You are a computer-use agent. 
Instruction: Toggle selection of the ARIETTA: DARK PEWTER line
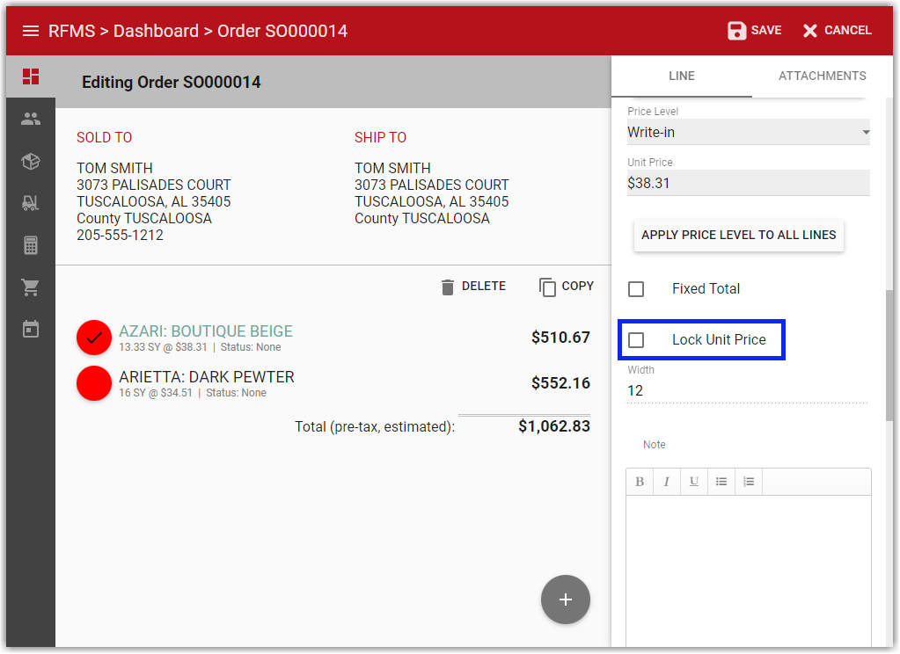tap(93, 383)
